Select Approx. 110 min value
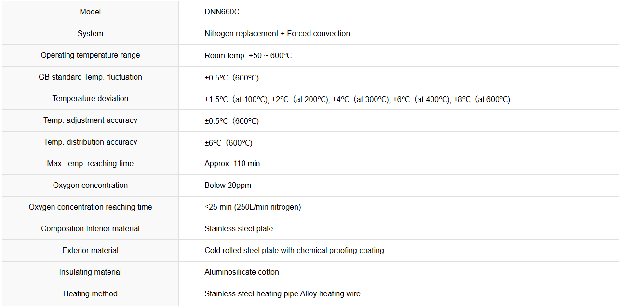The image size is (620, 306). point(232,164)
